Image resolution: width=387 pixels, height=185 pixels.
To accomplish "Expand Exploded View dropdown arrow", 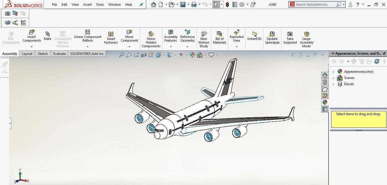I will (237, 47).
